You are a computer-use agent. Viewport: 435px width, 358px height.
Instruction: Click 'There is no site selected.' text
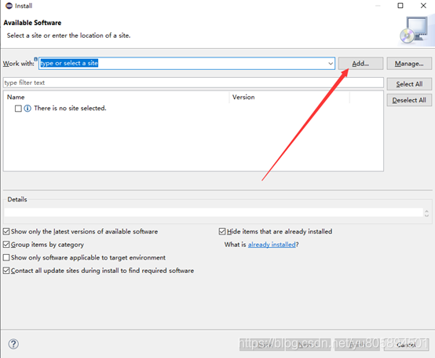click(70, 108)
